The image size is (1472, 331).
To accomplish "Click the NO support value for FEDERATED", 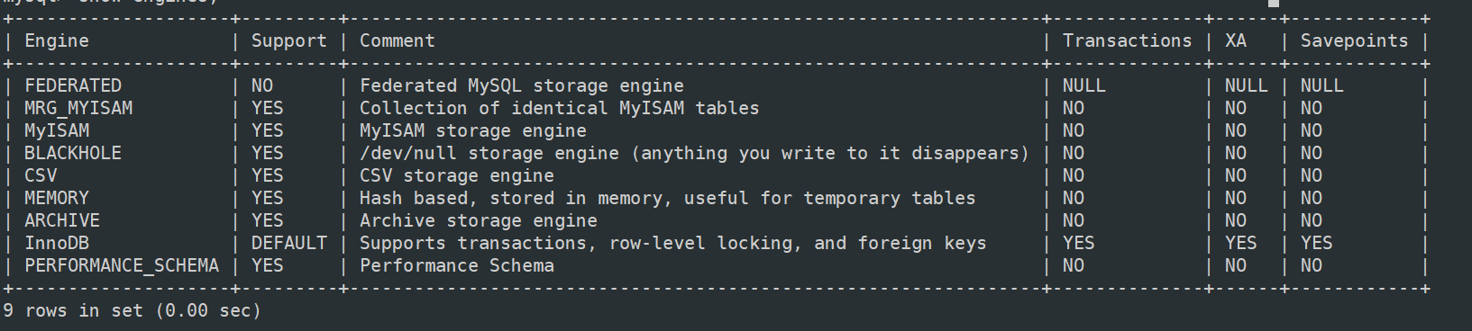I will coord(261,85).
